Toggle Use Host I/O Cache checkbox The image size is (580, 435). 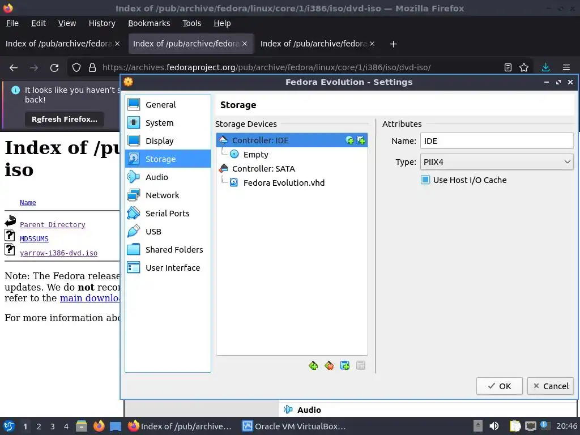click(x=425, y=180)
